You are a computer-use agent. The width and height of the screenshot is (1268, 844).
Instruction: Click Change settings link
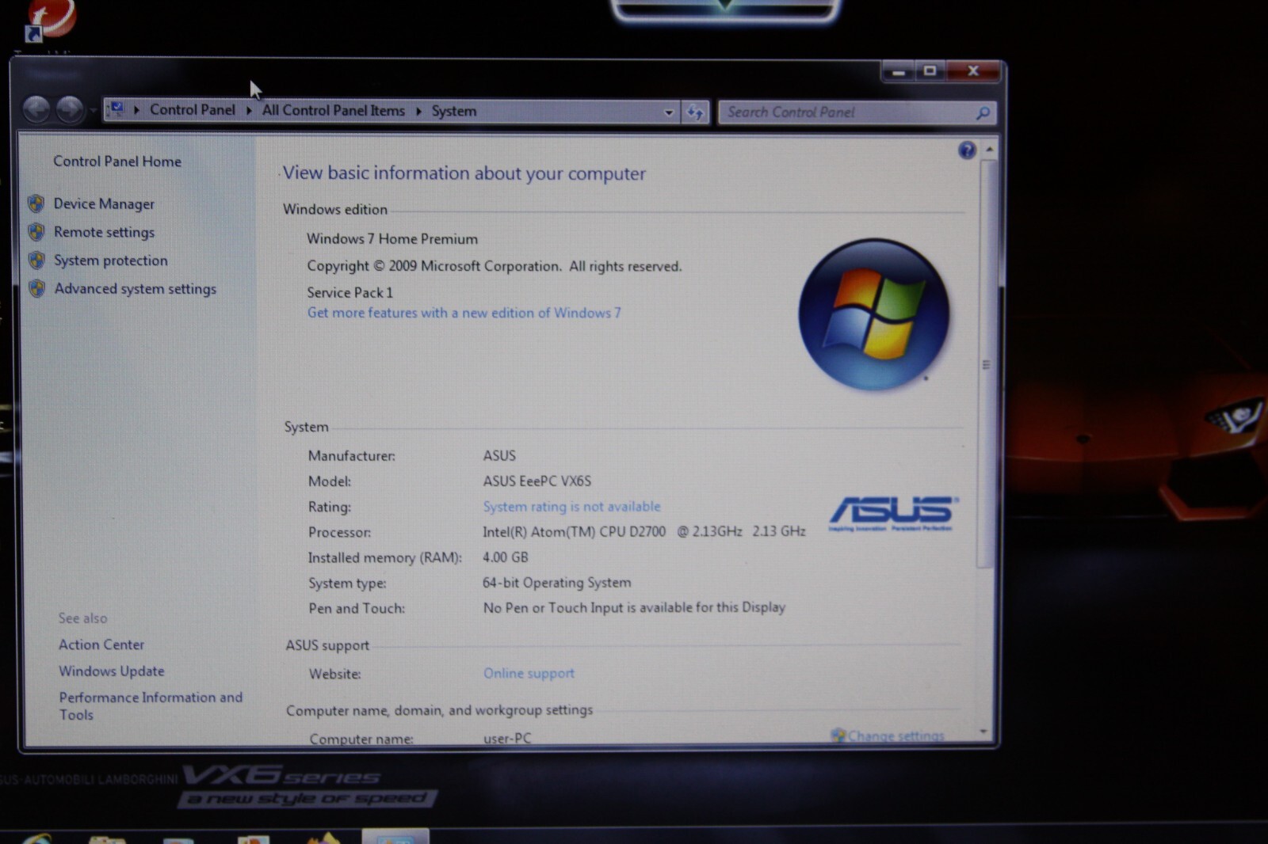[x=896, y=736]
